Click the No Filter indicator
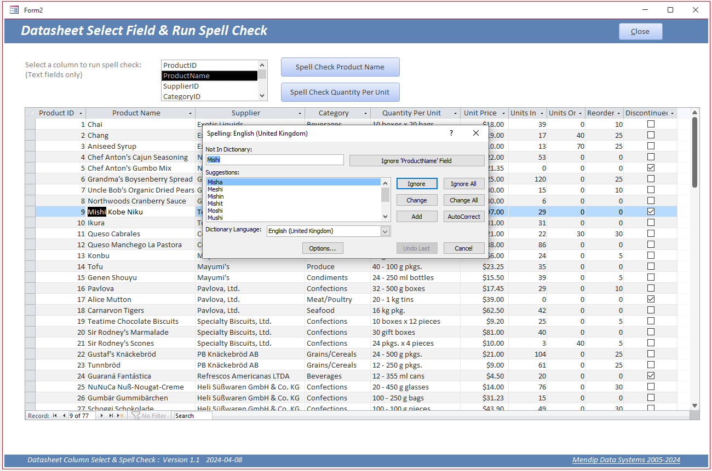This screenshot has height=471, width=712. (149, 416)
